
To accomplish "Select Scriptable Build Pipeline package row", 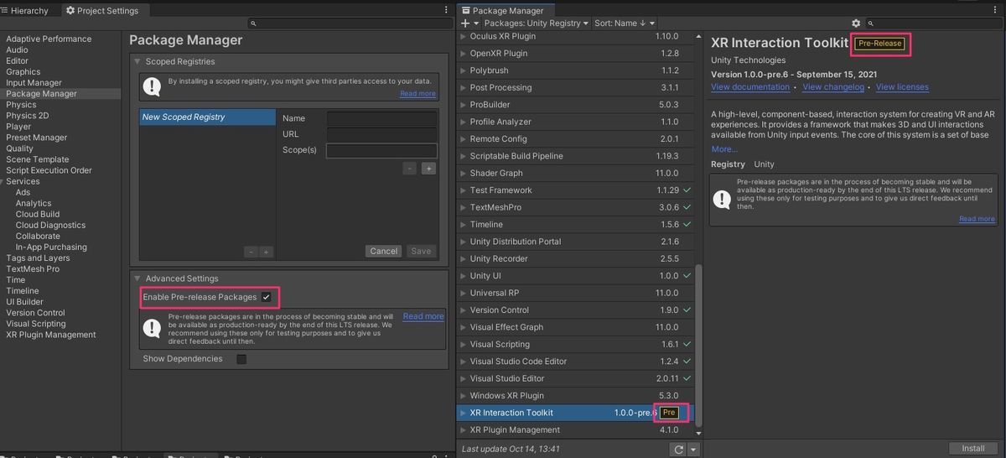I will coord(575,156).
